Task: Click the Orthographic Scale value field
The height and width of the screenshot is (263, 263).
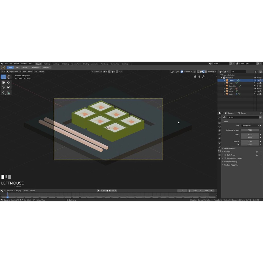Action: tap(250, 130)
